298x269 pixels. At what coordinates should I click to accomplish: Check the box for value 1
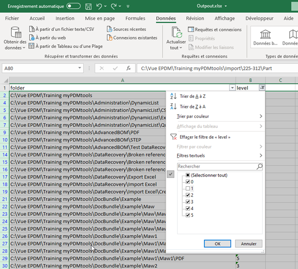tap(188, 188)
